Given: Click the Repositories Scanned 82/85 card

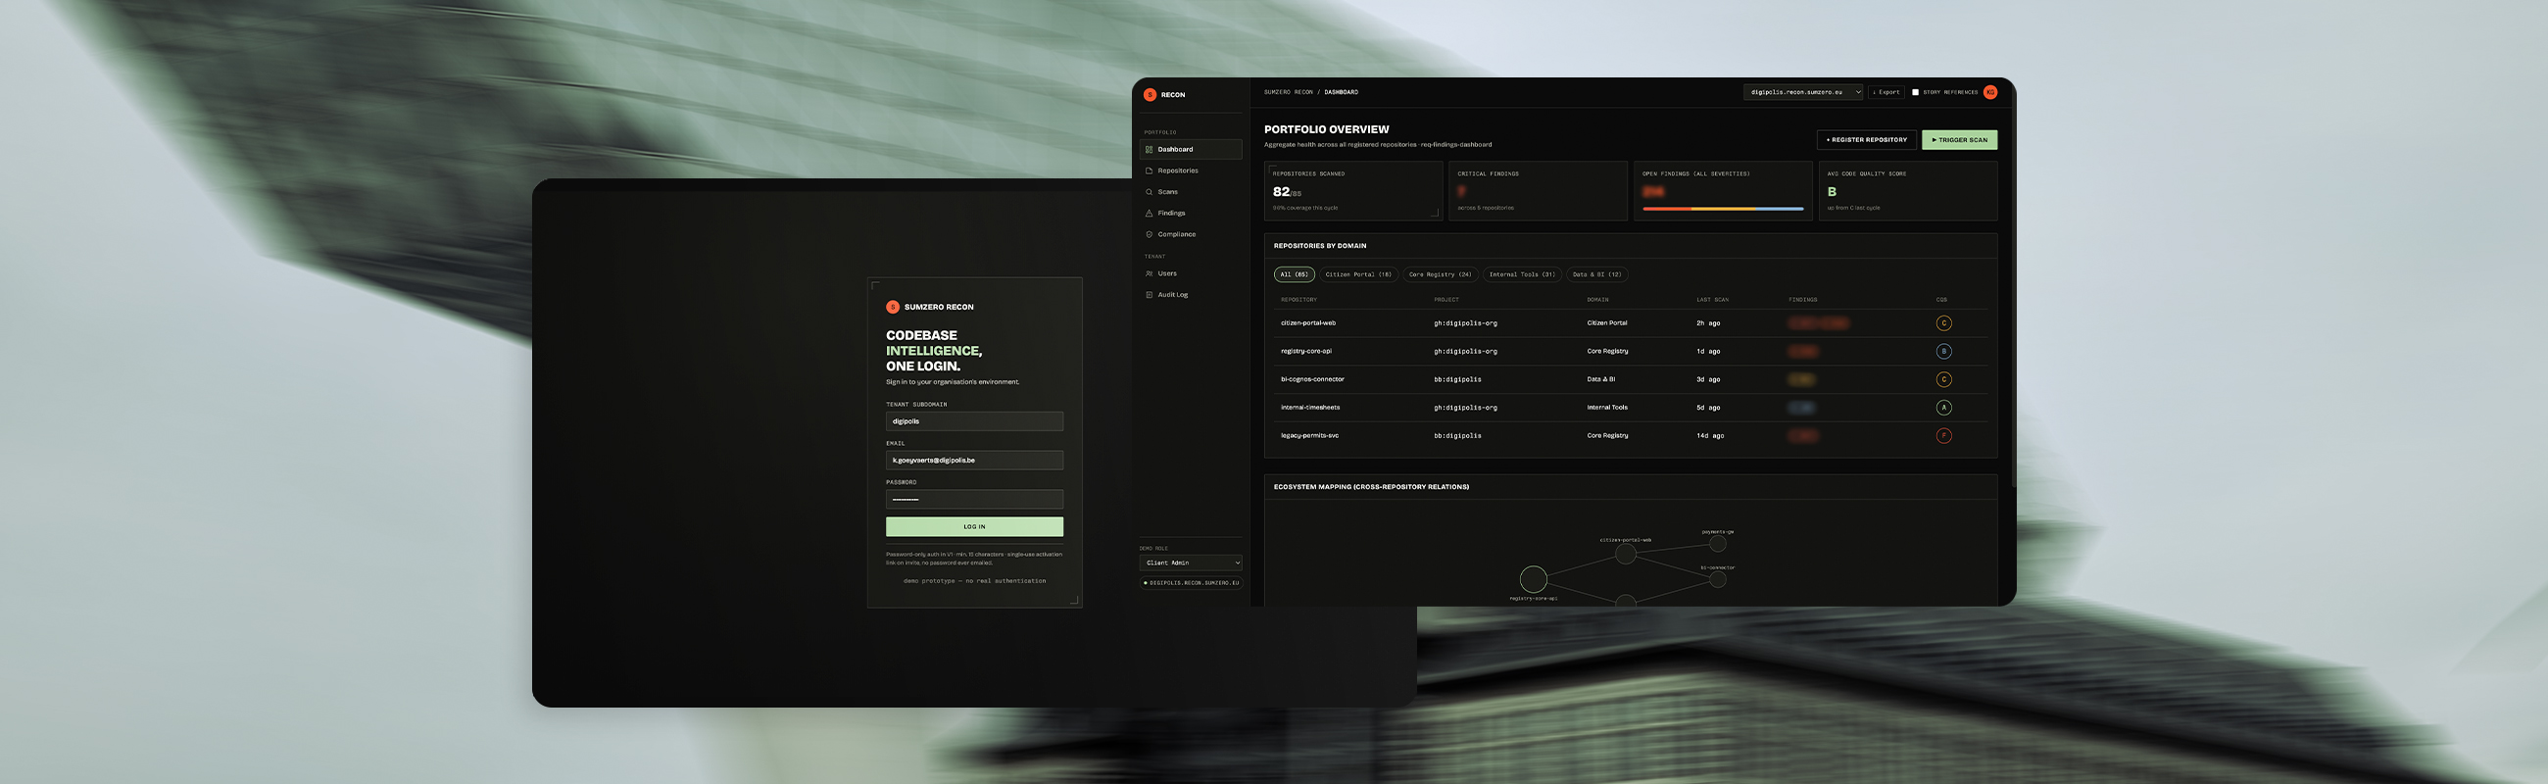Looking at the screenshot, I should (1353, 191).
